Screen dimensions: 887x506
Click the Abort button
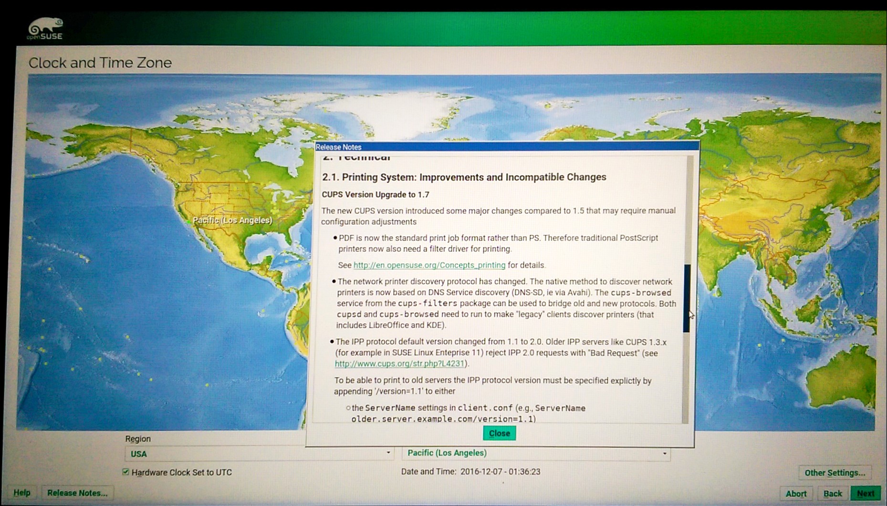click(x=796, y=494)
